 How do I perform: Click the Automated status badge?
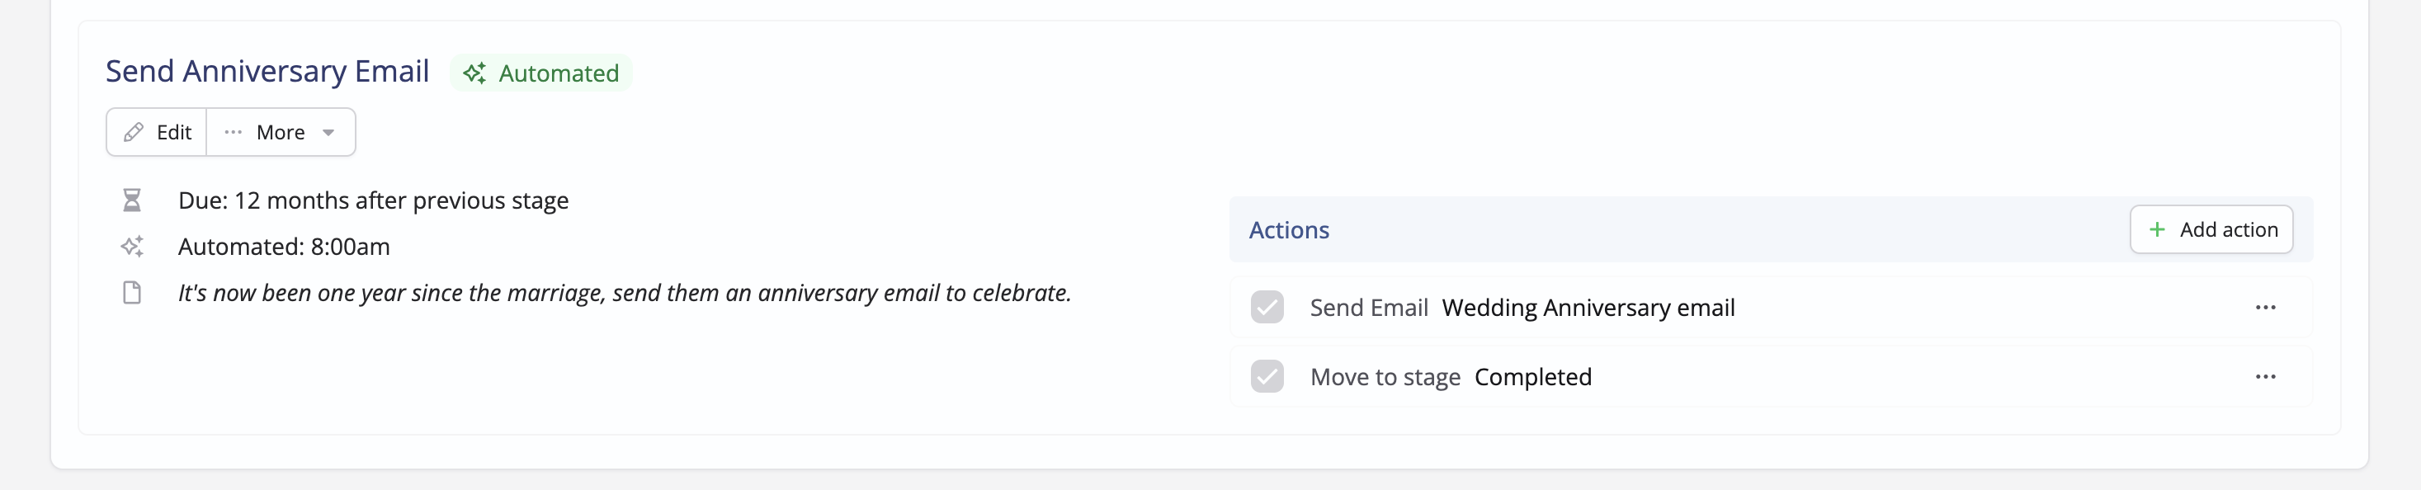[x=541, y=73]
